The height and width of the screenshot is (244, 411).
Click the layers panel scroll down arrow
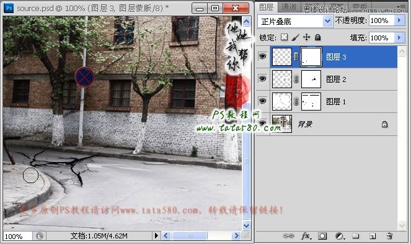tap(402, 225)
